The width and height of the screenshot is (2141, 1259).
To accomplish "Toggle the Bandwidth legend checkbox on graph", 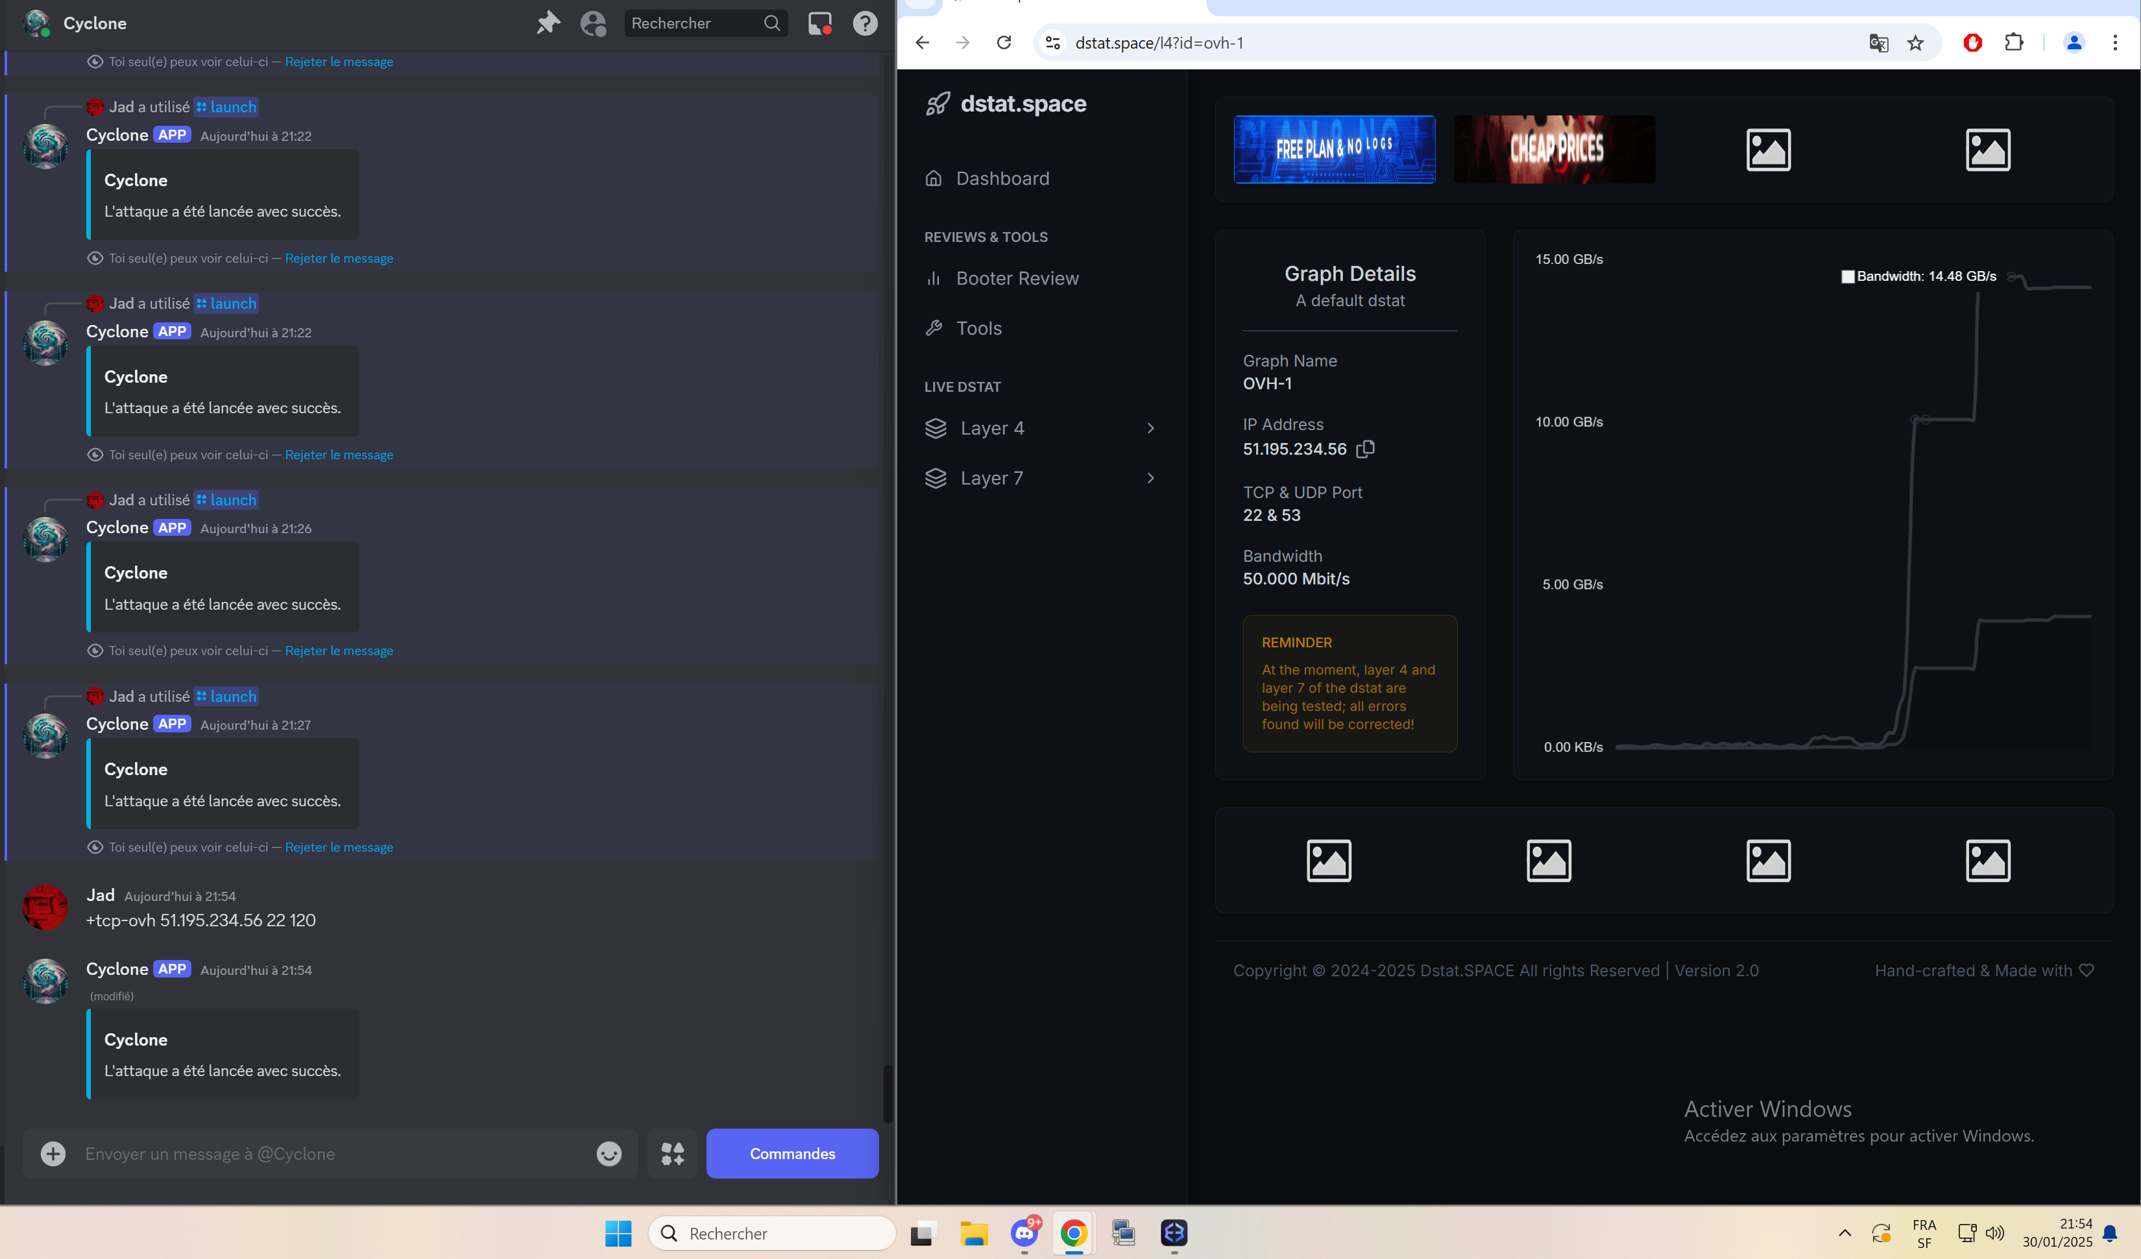I will pos(1847,276).
